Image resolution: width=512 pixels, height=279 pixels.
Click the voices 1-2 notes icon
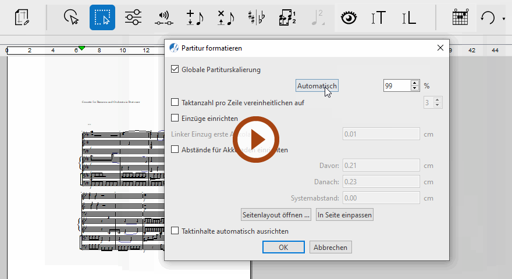287,17
